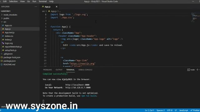This screenshot has height=112, width=200.
Task: Click the JS icon beside App.test.js
Action: pos(3,32)
